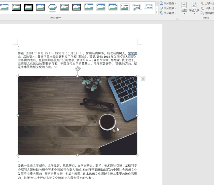Screen dimensions: 214x185
Task: Click the 上移一层 bring forward icon
Action: [207, 3]
